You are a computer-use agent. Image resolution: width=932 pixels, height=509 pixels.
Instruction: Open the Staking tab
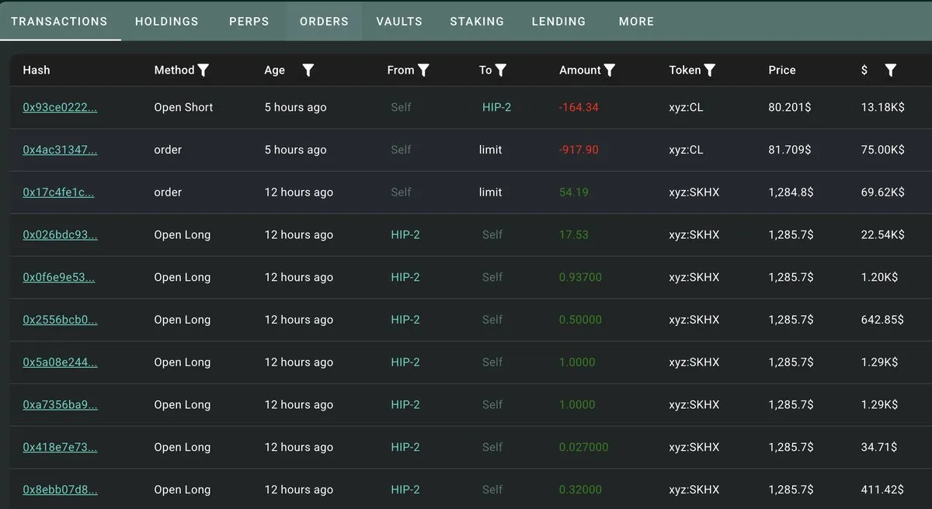477,21
